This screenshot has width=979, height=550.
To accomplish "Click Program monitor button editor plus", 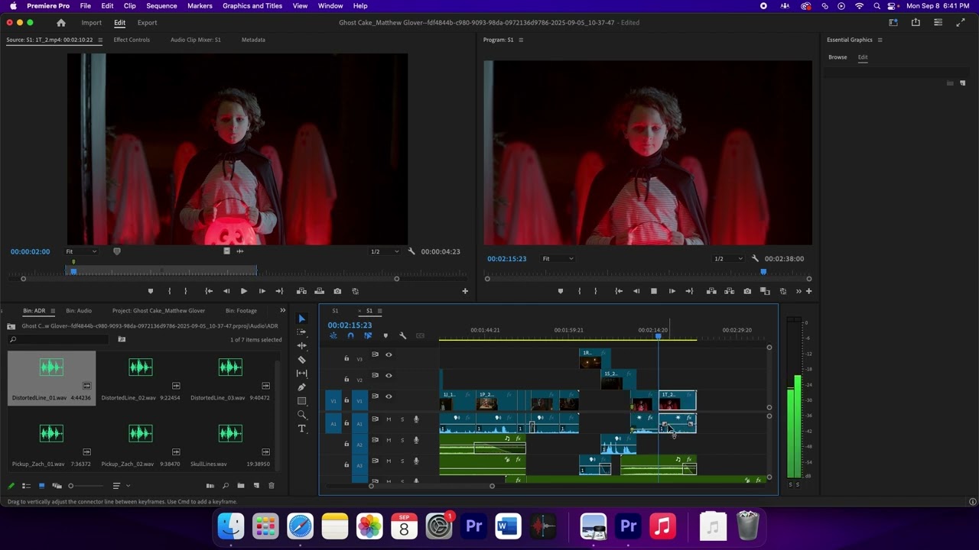I will 808,291.
